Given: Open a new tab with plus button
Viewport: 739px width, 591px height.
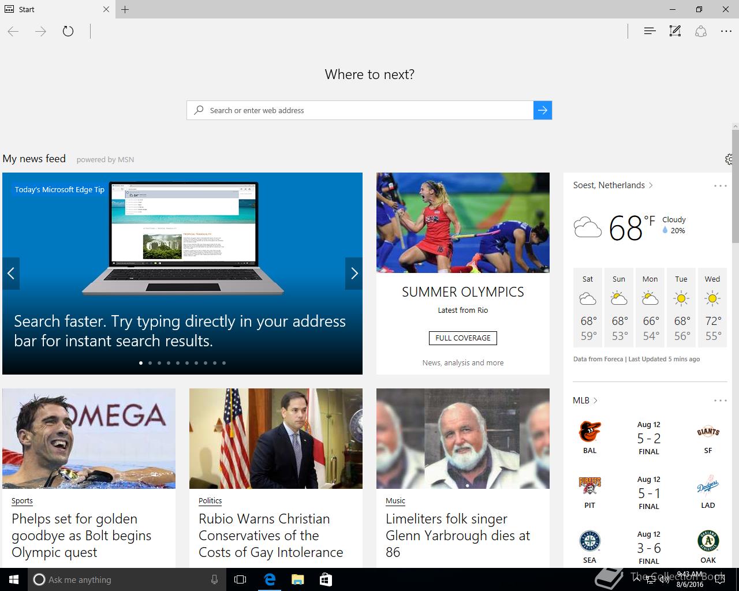Looking at the screenshot, I should pos(125,9).
